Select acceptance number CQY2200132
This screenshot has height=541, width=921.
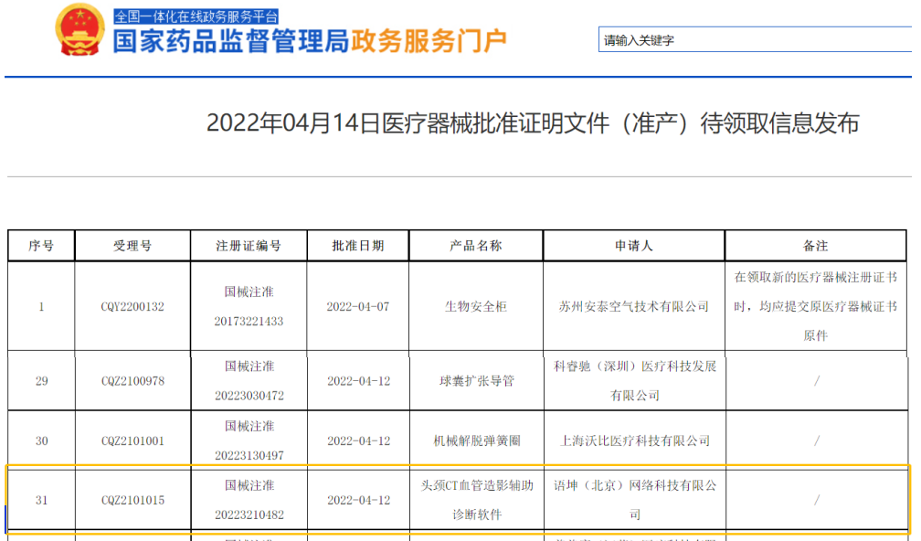[x=132, y=306]
